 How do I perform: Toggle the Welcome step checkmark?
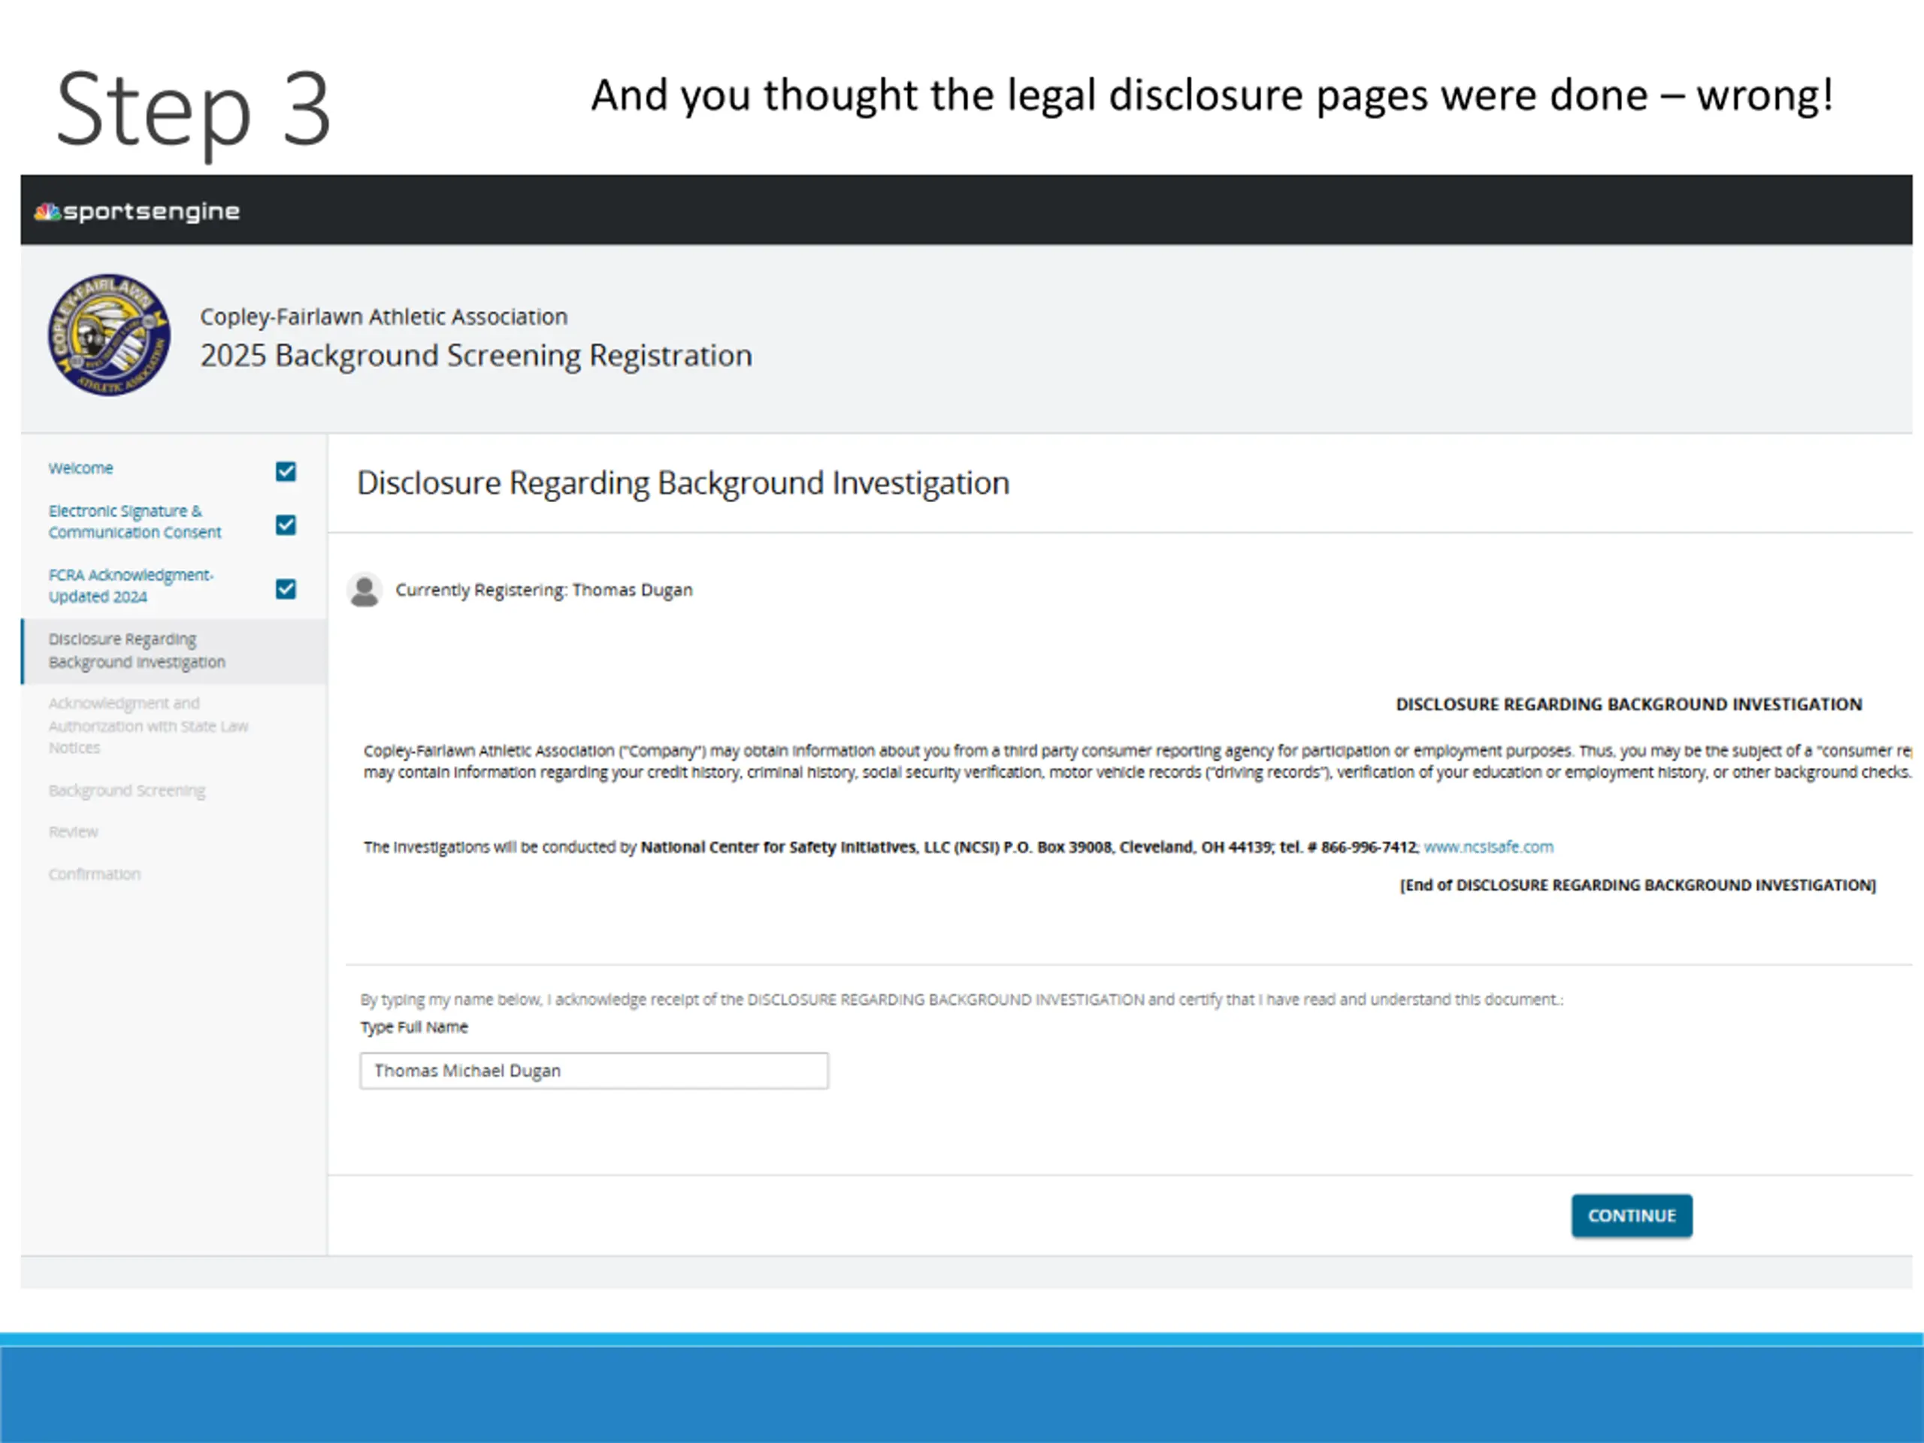[x=286, y=471]
